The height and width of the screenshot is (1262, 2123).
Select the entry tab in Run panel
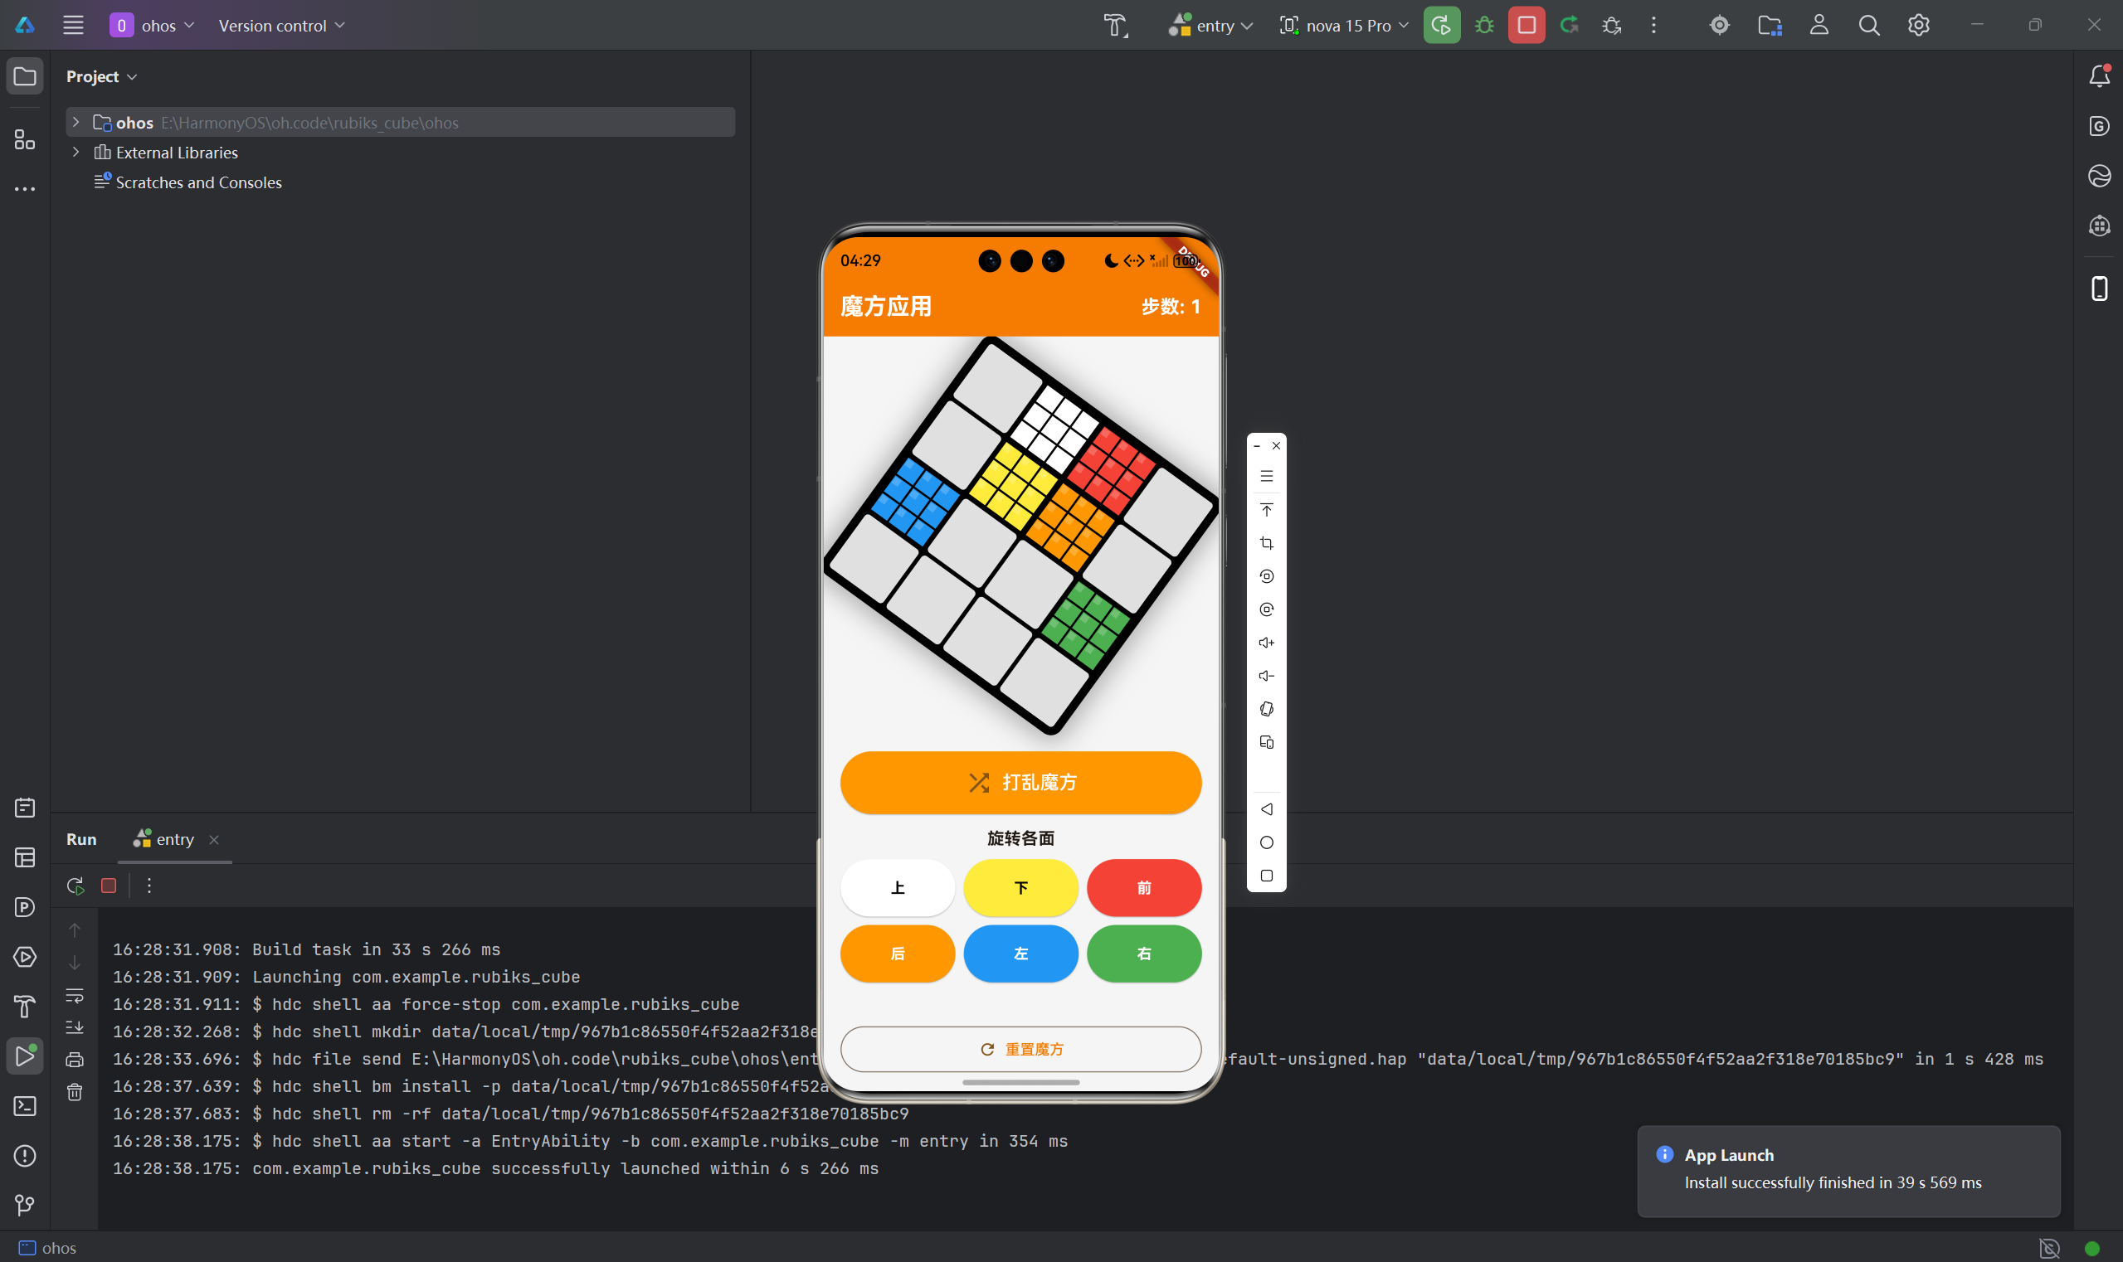[x=174, y=839]
